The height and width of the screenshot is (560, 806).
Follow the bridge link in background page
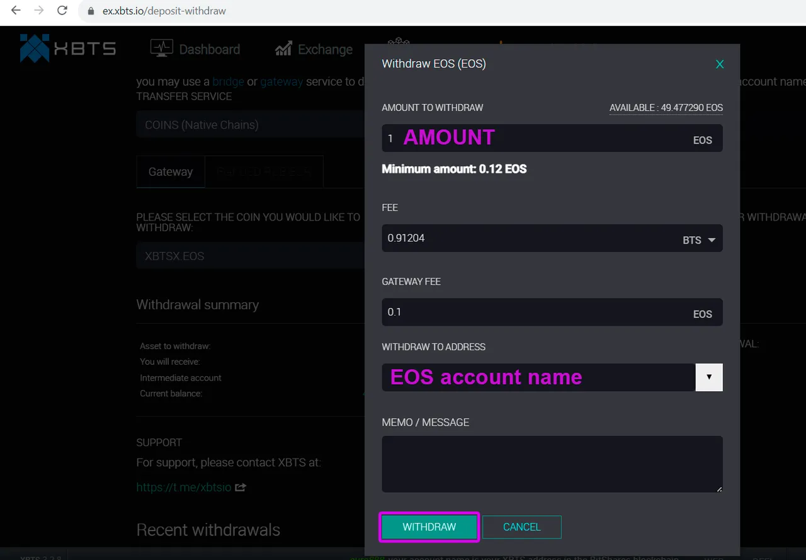click(x=228, y=82)
